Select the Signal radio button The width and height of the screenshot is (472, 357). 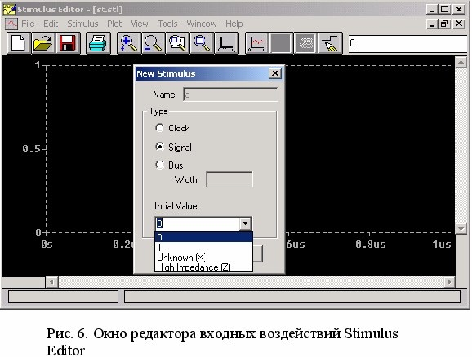coord(159,147)
